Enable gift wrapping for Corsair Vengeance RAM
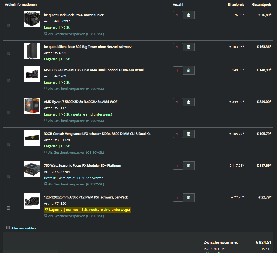This screenshot has width=277, height=253. (x=46, y=152)
